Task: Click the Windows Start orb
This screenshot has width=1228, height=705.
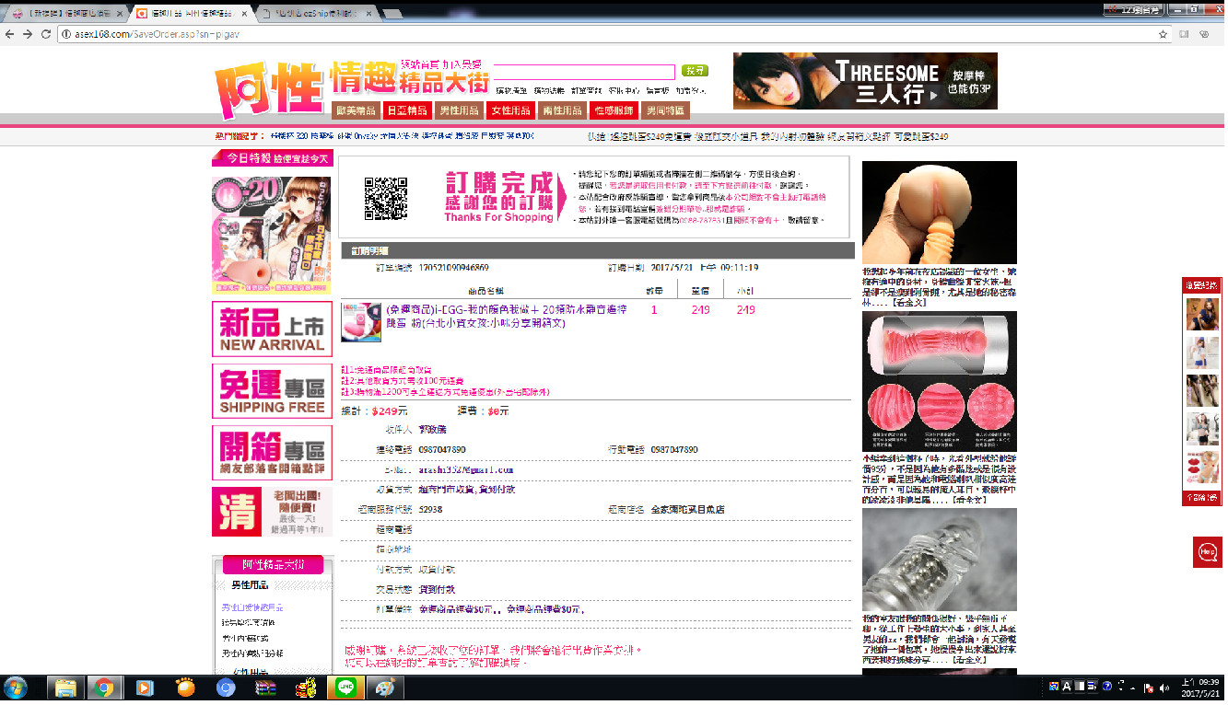Action: pyautogui.click(x=16, y=688)
